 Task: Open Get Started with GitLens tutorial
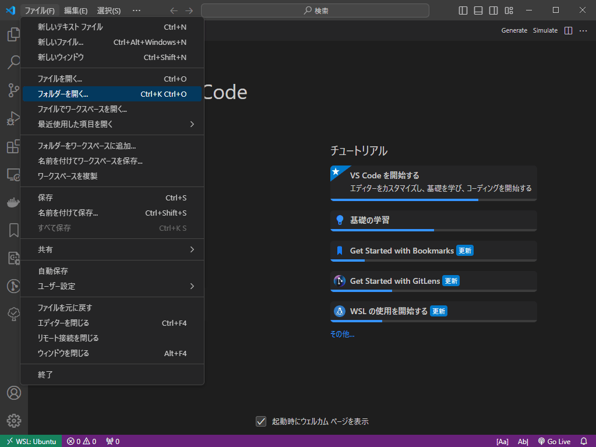click(x=433, y=281)
